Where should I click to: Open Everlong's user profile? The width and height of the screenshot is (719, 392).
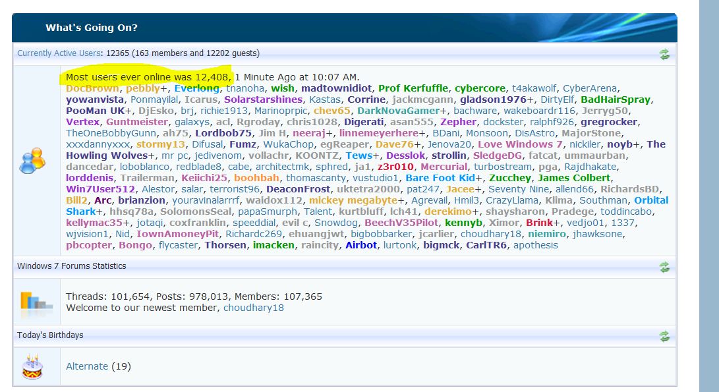pos(196,88)
